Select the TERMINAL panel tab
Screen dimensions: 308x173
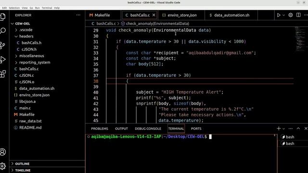coord(176,129)
